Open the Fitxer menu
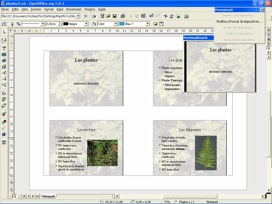This screenshot has width=272, height=204. point(5,10)
